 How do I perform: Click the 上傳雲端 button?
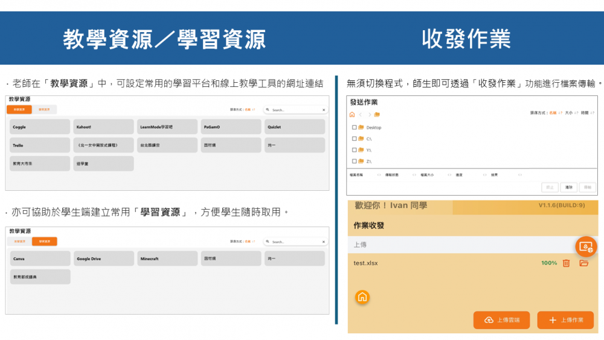(501, 320)
